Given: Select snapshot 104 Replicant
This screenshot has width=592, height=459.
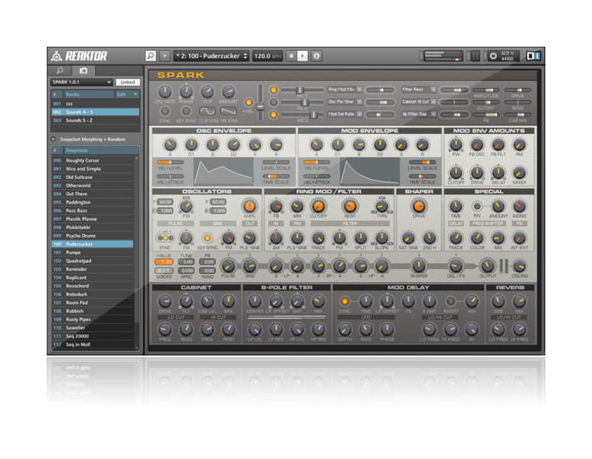Looking at the screenshot, I should 93,278.
